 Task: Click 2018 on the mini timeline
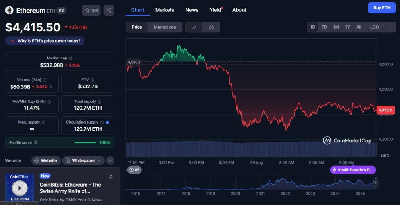(x=186, y=194)
